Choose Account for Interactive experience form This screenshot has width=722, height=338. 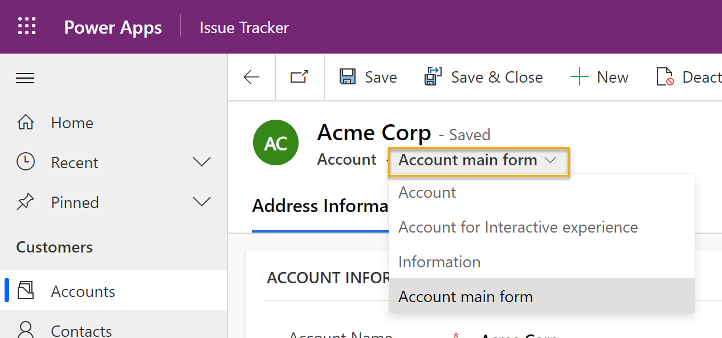point(518,227)
